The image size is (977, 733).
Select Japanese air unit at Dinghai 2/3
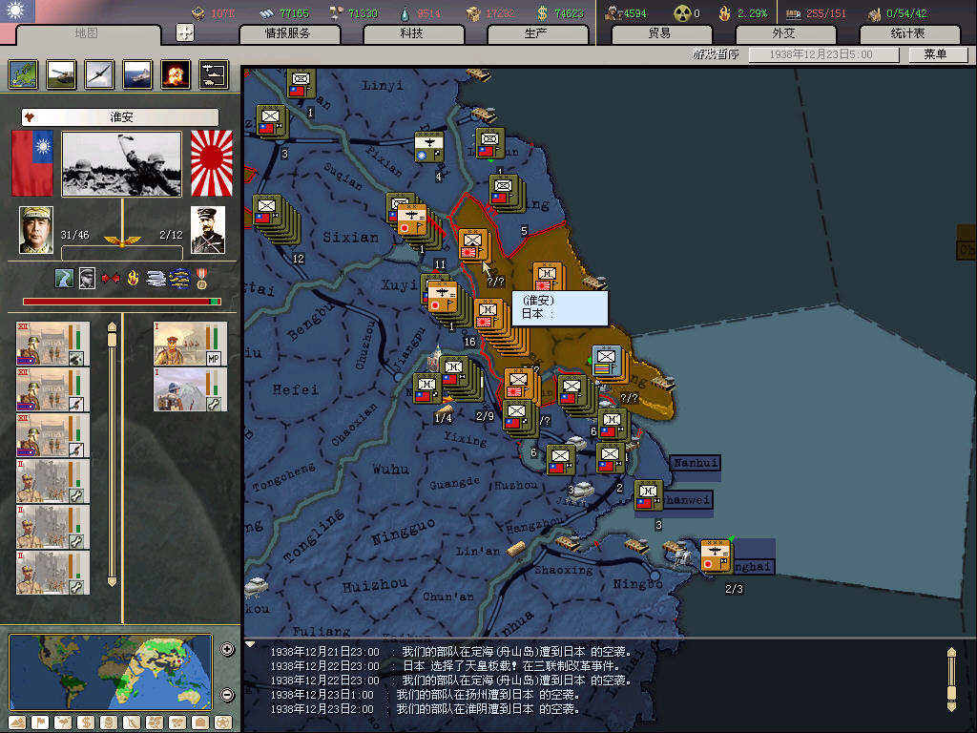(716, 556)
